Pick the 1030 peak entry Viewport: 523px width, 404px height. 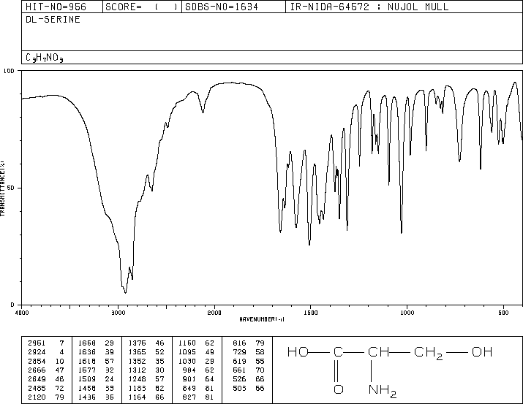pyautogui.click(x=196, y=361)
